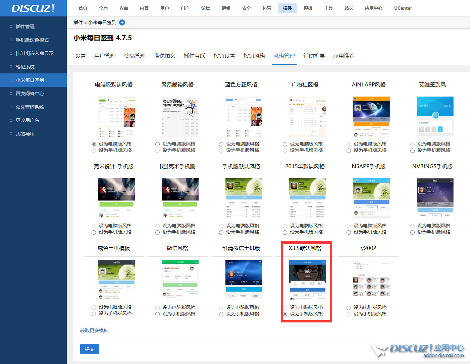
Task: Open the 网易邮箱风格 preview thumbnail
Action: coord(180,117)
